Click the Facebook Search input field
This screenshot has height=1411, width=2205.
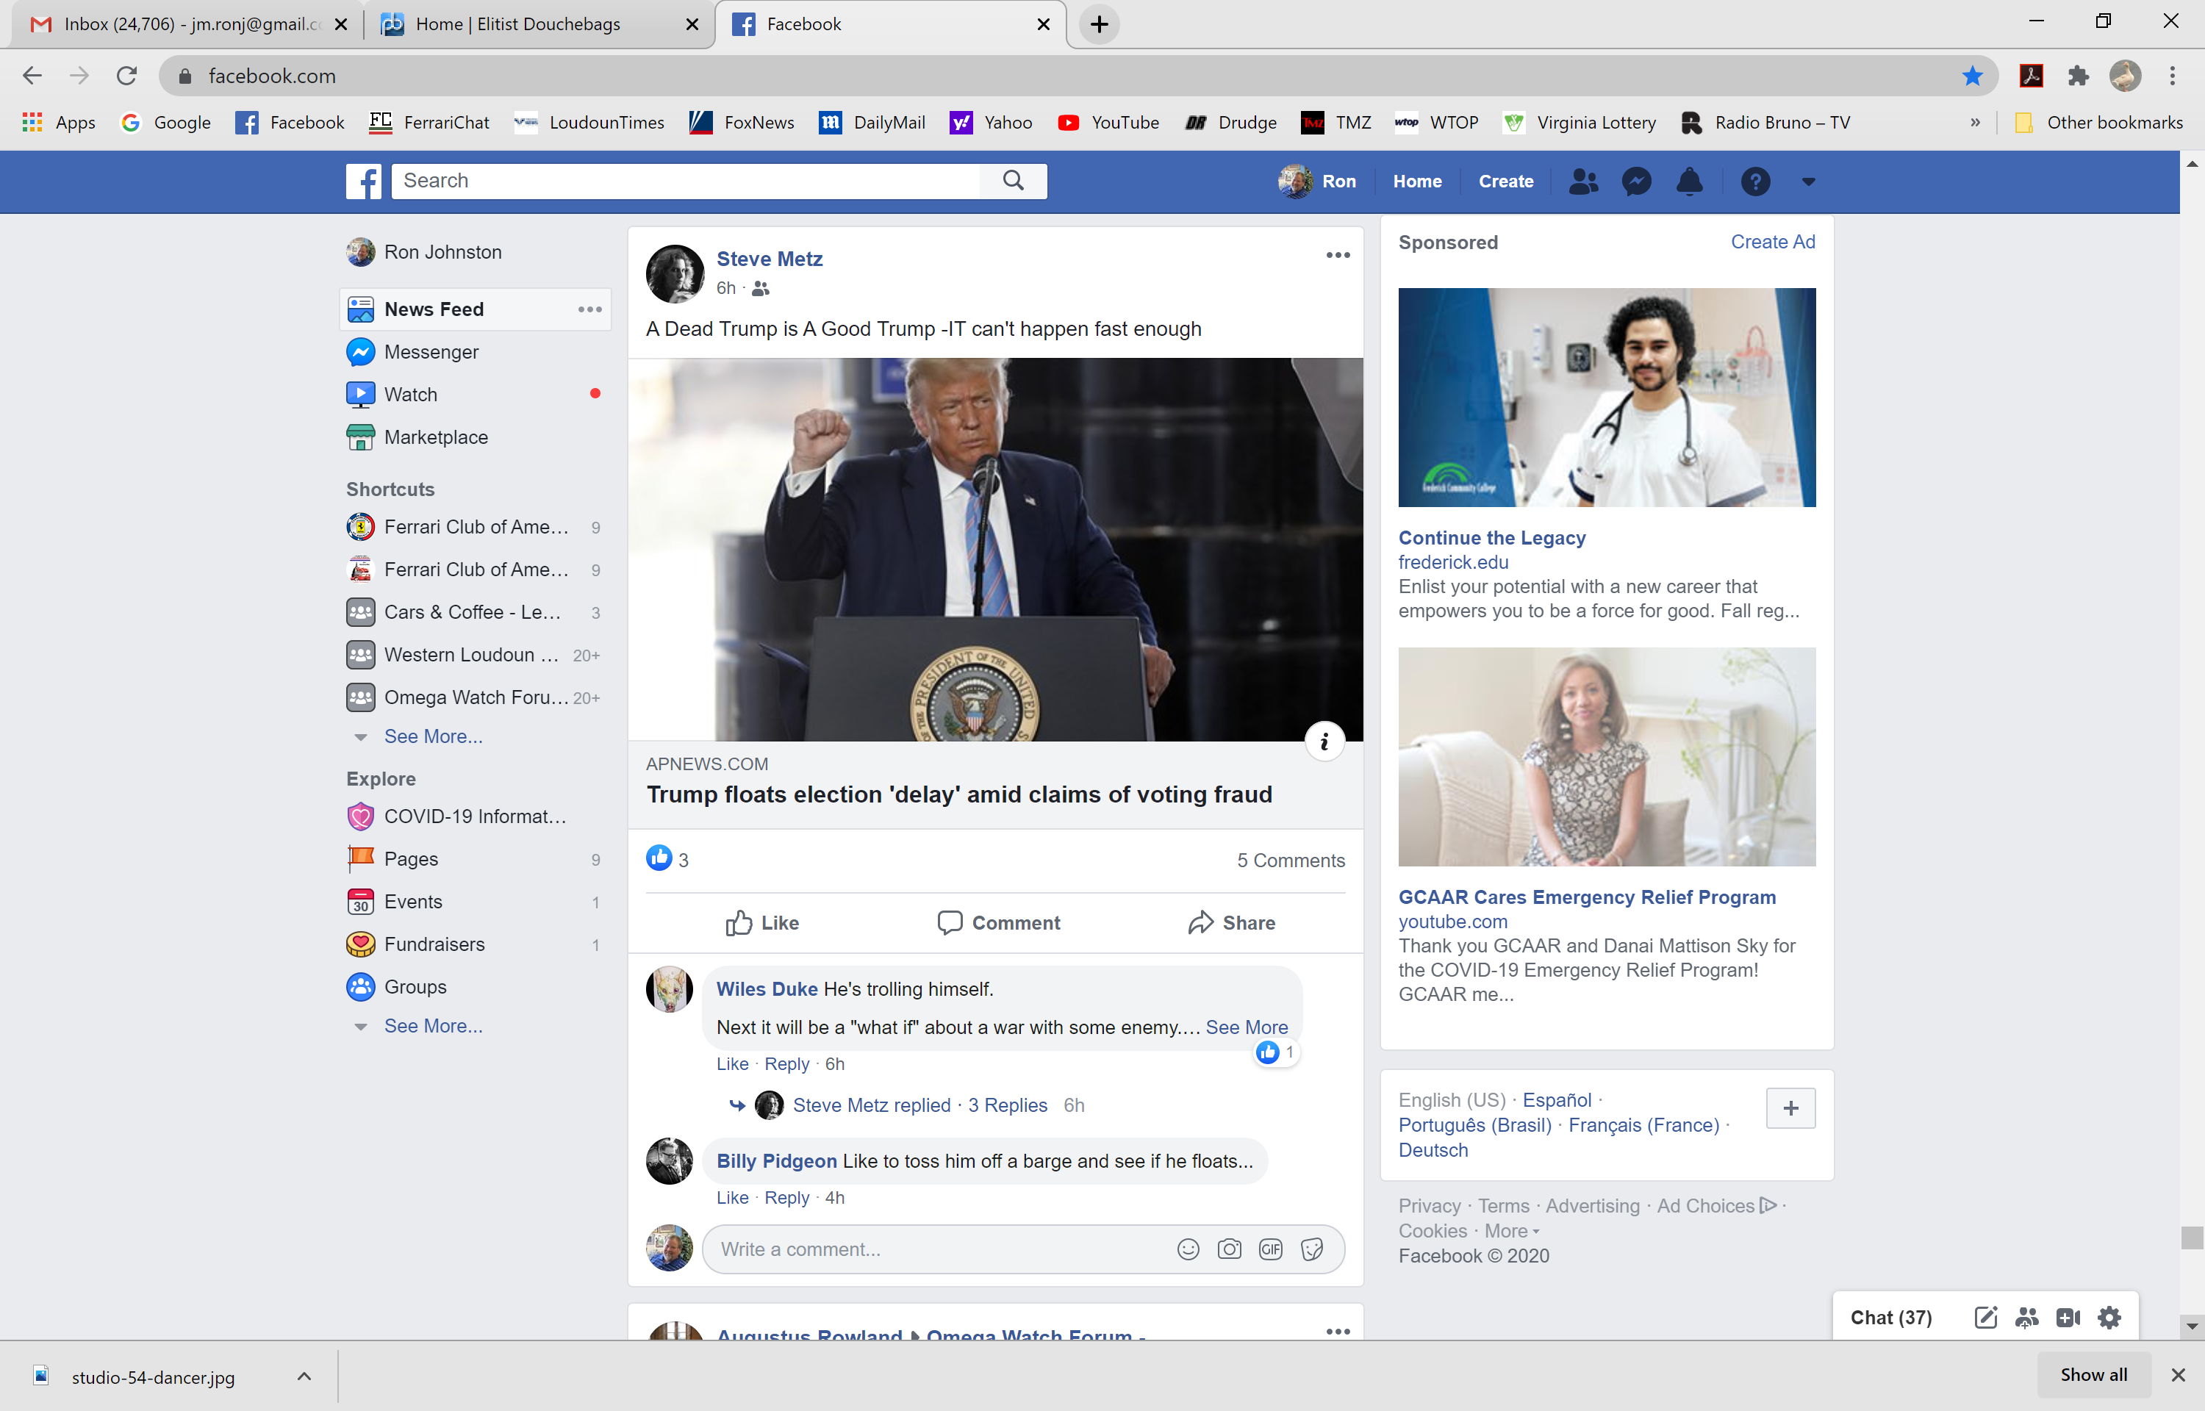687,181
